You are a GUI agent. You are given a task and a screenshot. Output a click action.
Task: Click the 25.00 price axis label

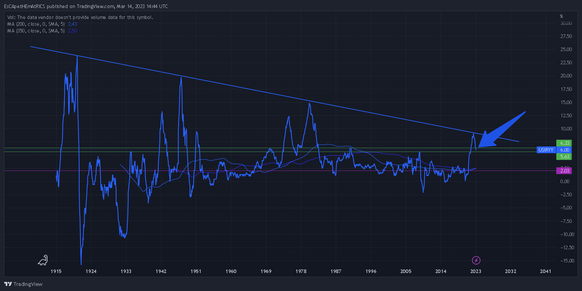click(566, 49)
